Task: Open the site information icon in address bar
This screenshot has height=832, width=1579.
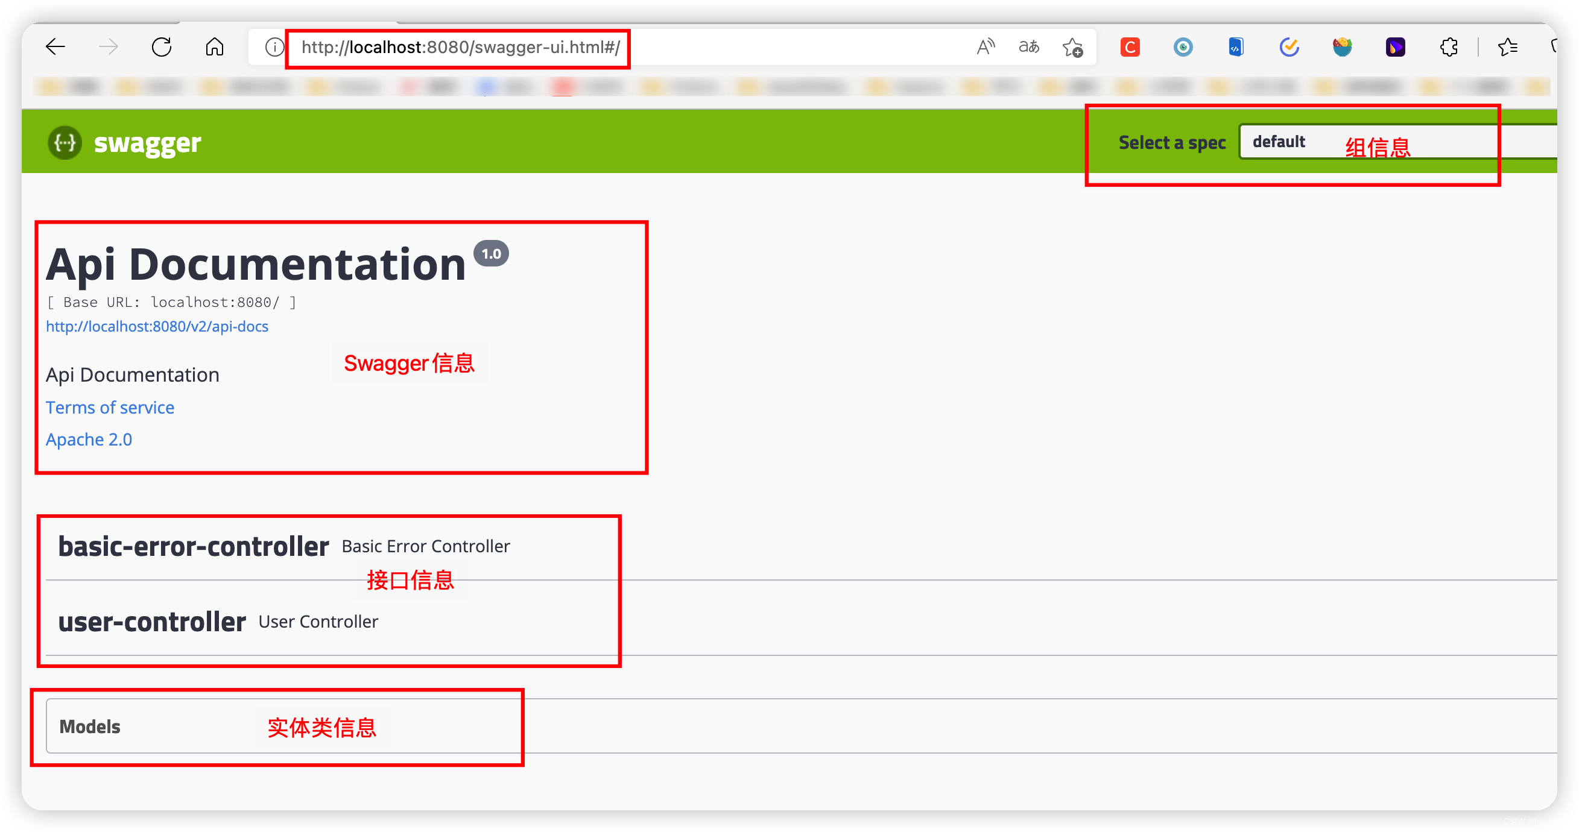Action: coord(274,47)
